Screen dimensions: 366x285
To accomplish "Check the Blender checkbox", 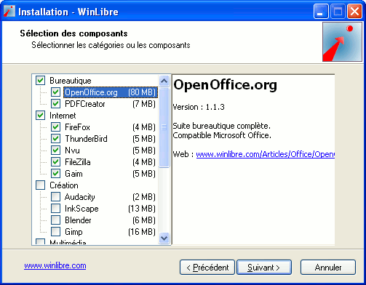I will click(55, 220).
